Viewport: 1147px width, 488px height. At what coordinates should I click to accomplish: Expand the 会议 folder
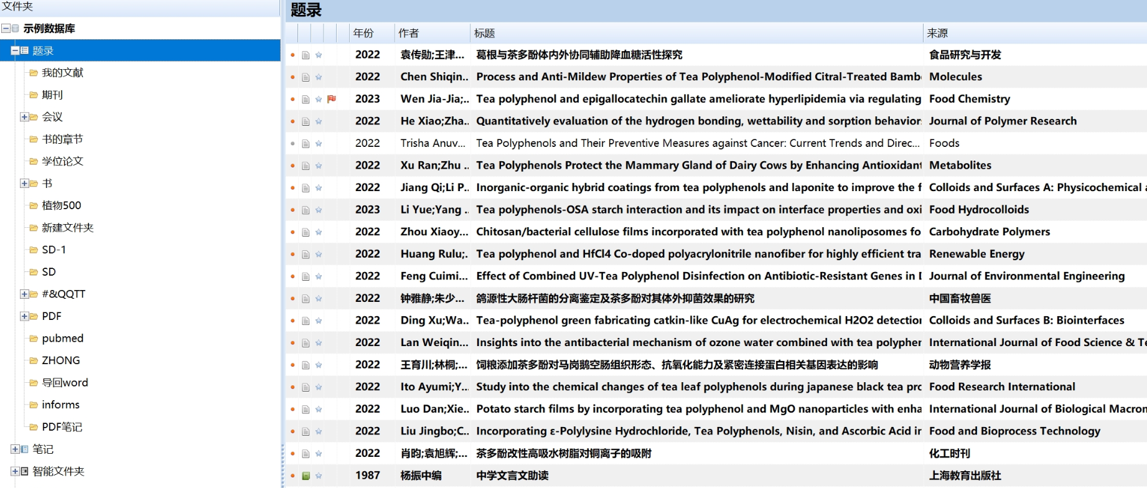[24, 117]
